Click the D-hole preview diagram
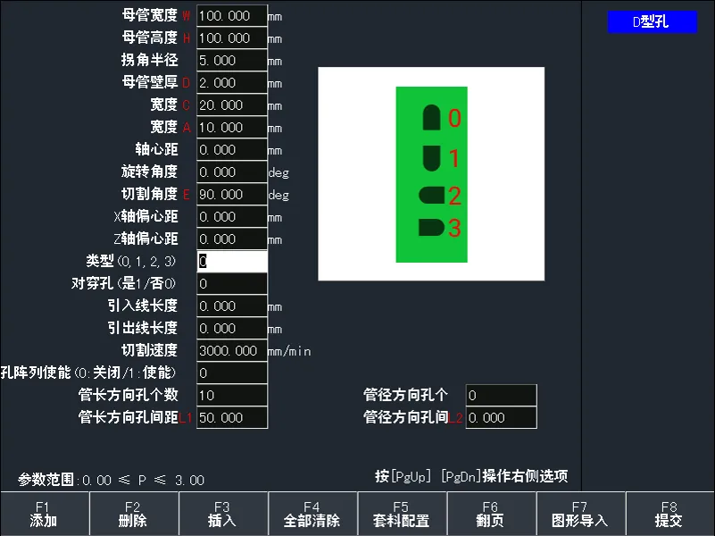This screenshot has width=715, height=536. [431, 174]
